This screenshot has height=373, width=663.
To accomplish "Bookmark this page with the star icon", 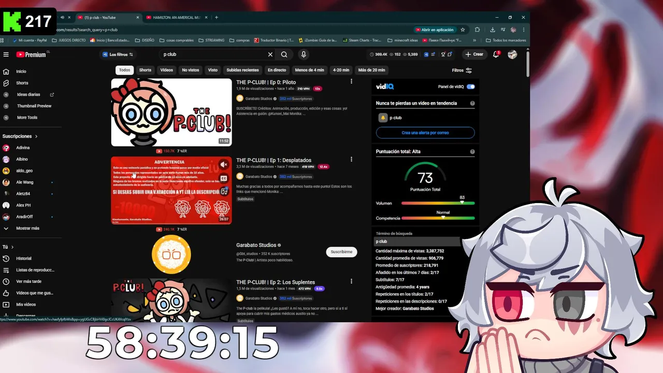I will (463, 30).
